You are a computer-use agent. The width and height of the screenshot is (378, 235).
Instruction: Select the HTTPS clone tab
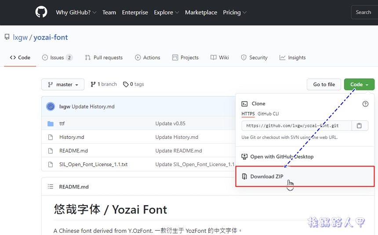point(248,114)
